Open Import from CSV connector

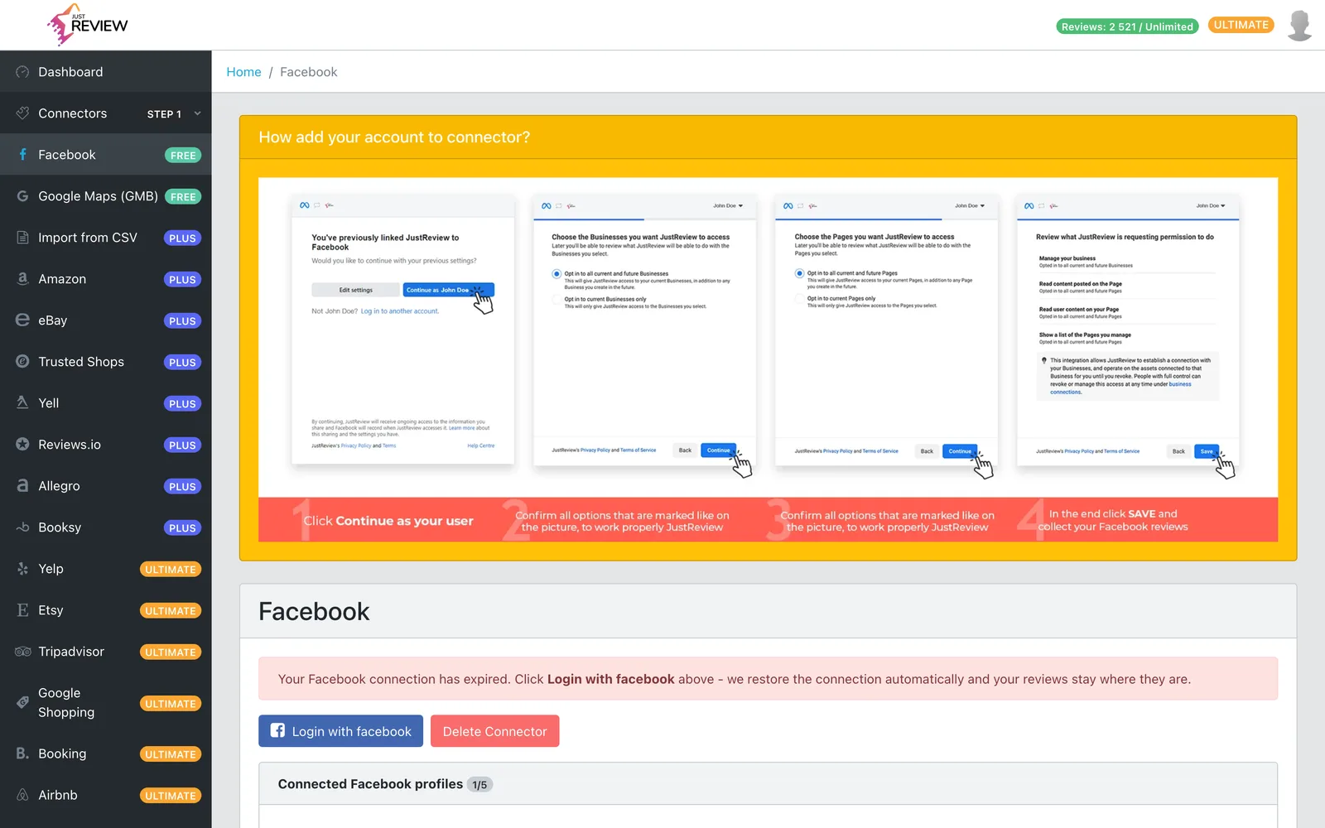(106, 238)
